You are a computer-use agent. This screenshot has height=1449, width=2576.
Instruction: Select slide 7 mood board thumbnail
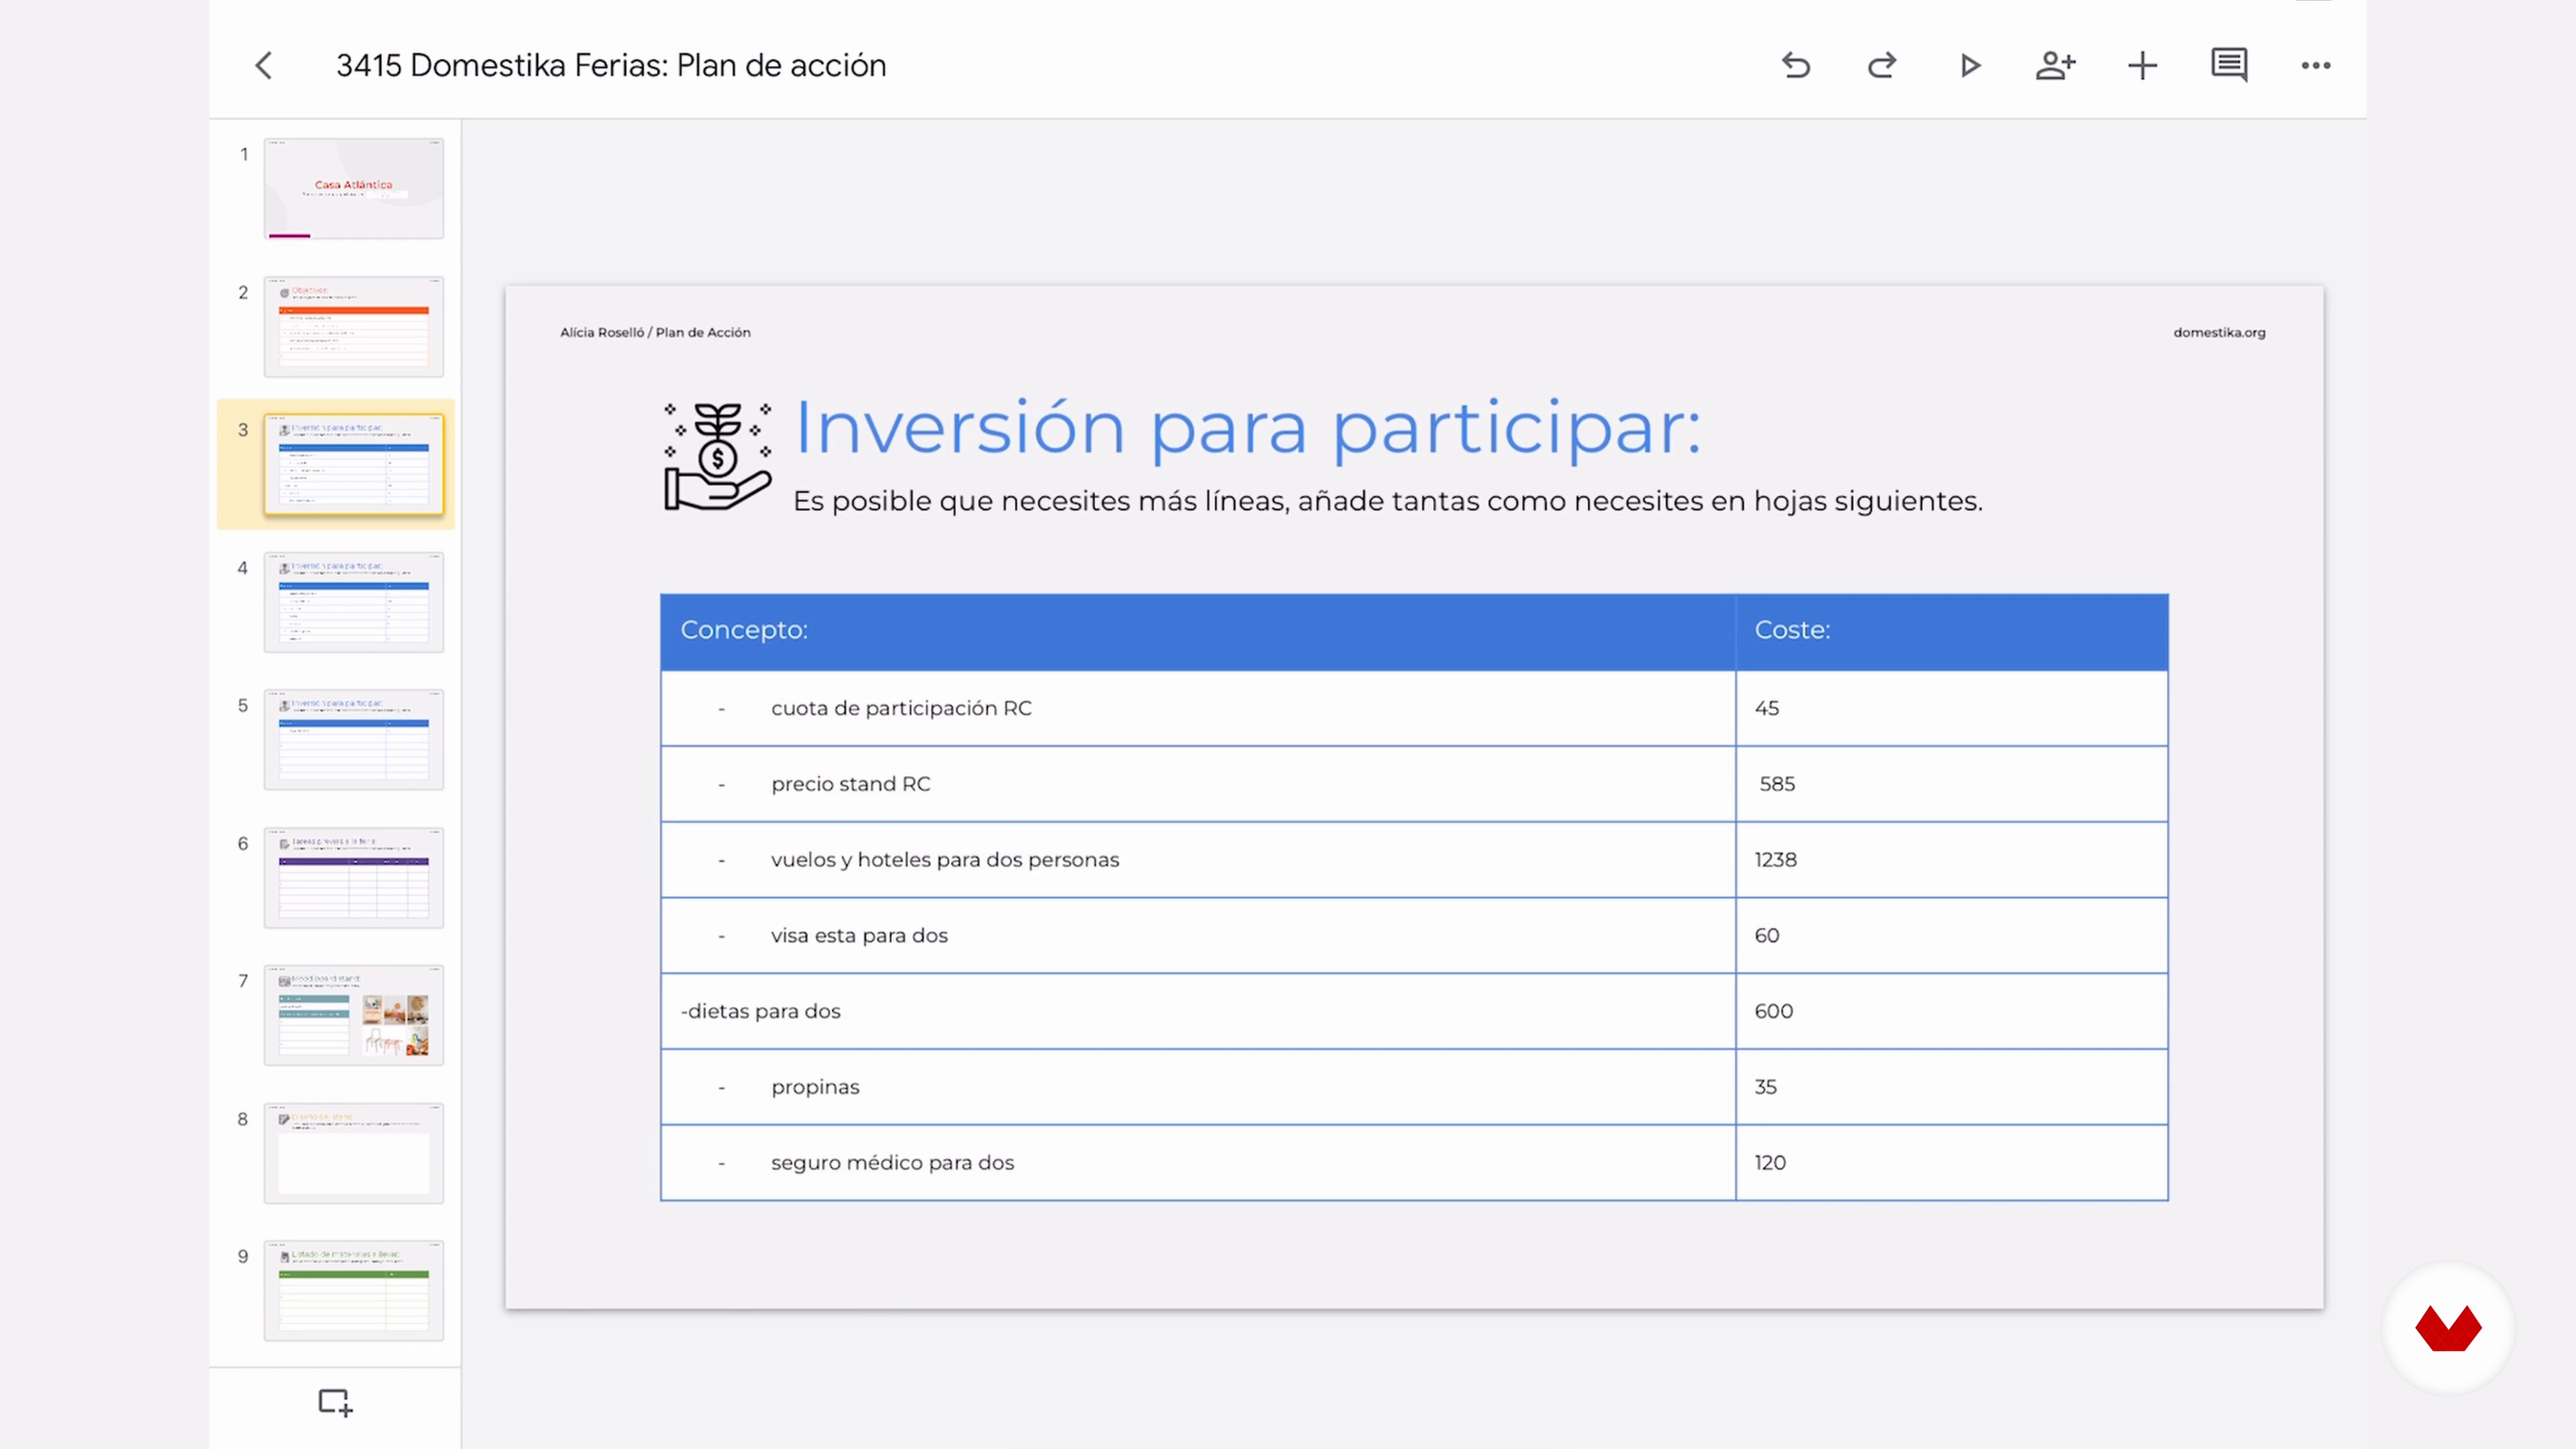pyautogui.click(x=354, y=1015)
